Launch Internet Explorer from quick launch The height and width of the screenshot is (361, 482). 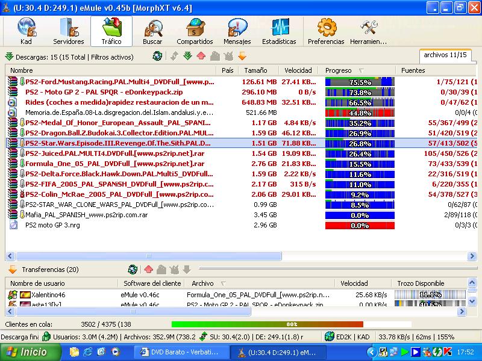pos(87,352)
